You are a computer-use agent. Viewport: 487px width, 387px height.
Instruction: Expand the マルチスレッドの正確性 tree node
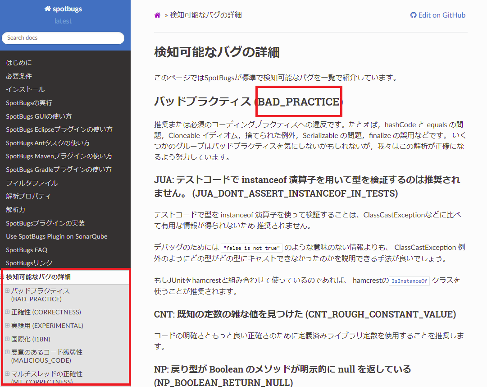(x=7, y=373)
